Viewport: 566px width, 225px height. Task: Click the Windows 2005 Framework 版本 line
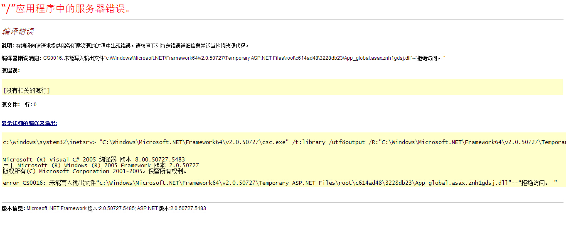click(x=101, y=165)
